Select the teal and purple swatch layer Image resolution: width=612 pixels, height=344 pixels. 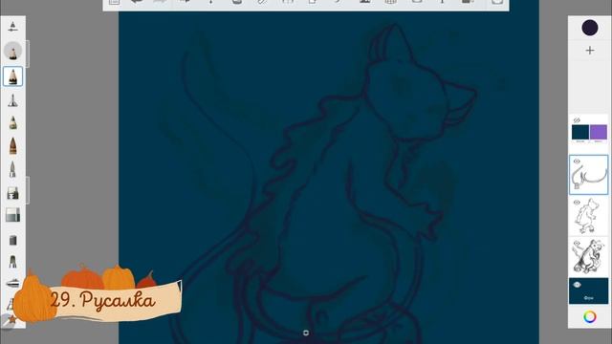pos(589,133)
